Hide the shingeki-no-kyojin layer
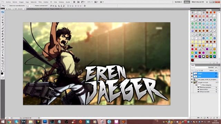Image resolution: width=221 pixels, height=124 pixels. pos(192,82)
